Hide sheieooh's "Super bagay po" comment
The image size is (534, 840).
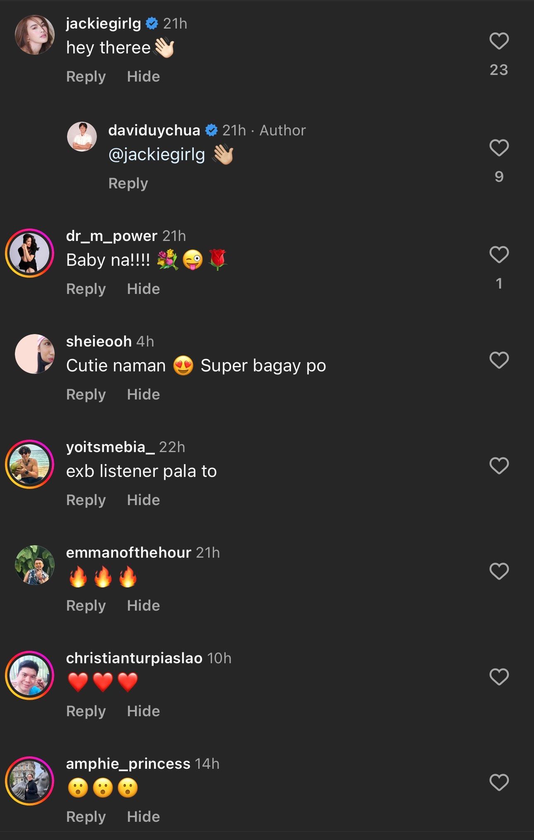click(143, 395)
